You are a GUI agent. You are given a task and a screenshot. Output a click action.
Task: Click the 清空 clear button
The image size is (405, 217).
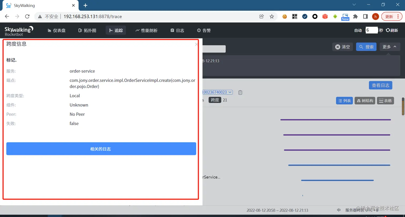coord(343,47)
